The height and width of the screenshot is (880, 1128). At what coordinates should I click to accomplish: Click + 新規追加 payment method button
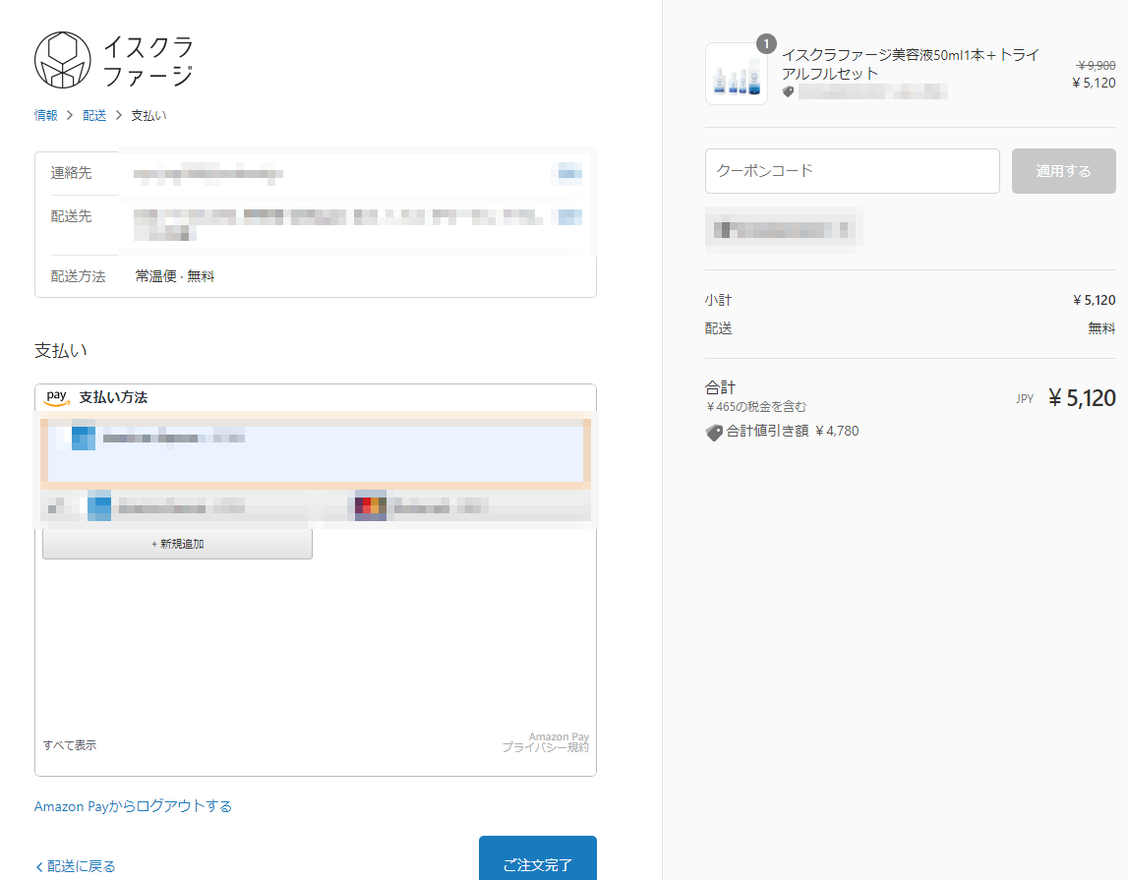[178, 545]
